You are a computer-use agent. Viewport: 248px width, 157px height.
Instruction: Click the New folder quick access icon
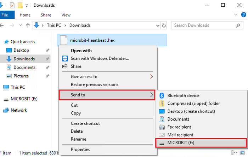pyautogui.click(x=20, y=5)
